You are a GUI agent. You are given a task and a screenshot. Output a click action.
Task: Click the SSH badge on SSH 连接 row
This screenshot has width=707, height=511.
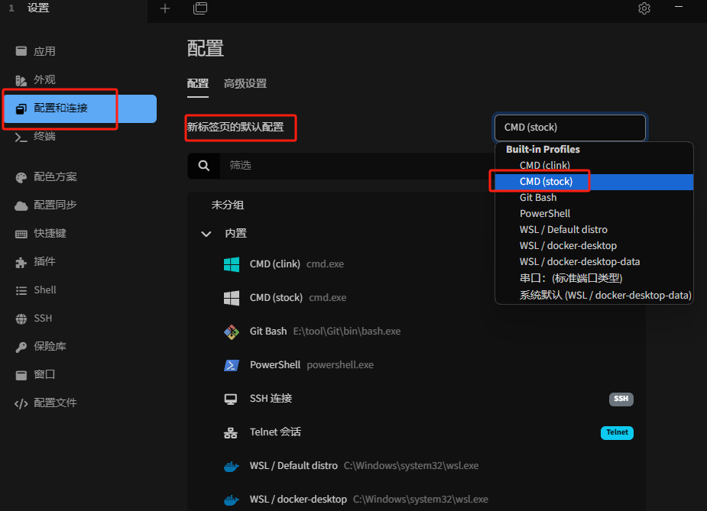coord(621,399)
